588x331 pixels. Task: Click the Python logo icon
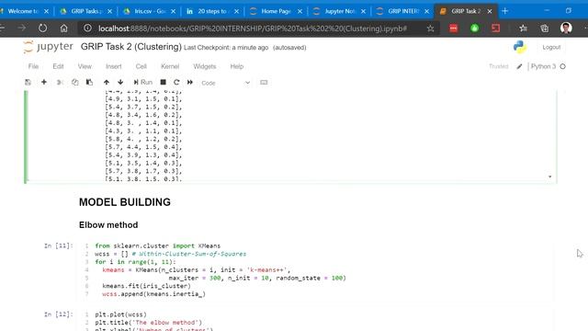[520, 47]
